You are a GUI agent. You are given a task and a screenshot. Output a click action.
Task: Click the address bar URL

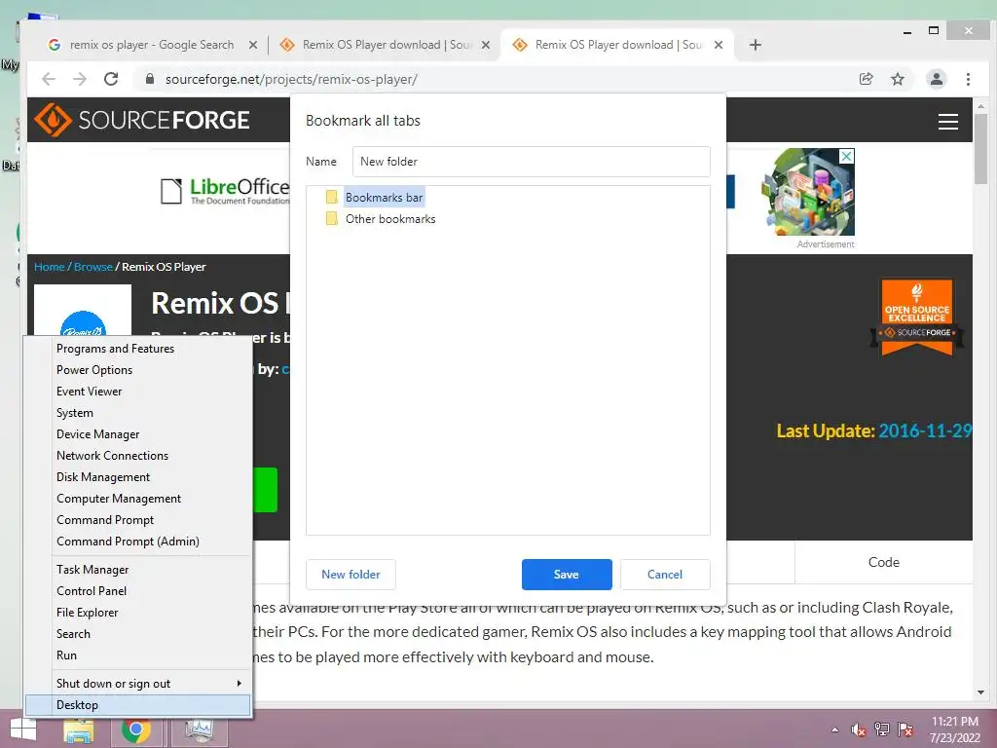click(291, 79)
